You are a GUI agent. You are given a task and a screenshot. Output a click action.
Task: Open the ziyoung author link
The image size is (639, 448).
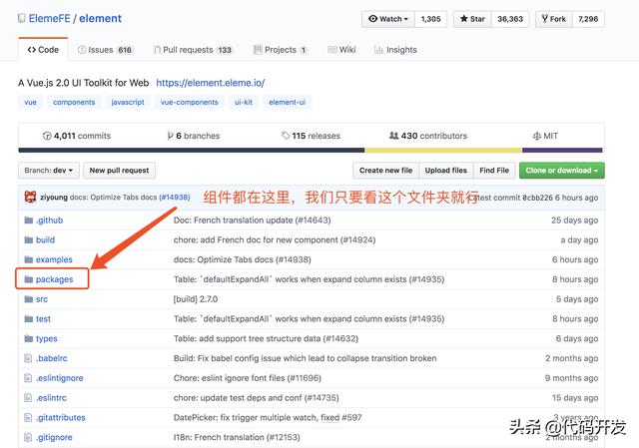pyautogui.click(x=54, y=198)
